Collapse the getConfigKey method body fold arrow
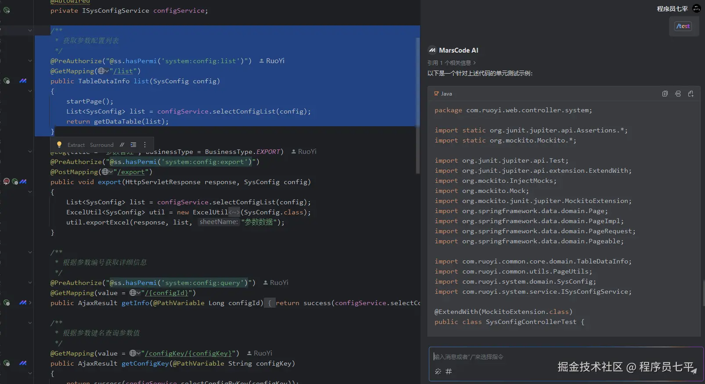Image resolution: width=705 pixels, height=384 pixels. click(x=30, y=373)
